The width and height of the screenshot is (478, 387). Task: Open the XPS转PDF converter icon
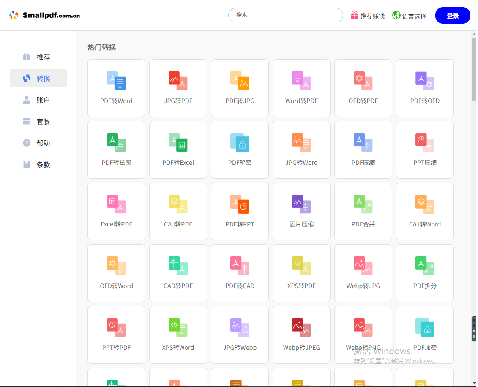[301, 266]
